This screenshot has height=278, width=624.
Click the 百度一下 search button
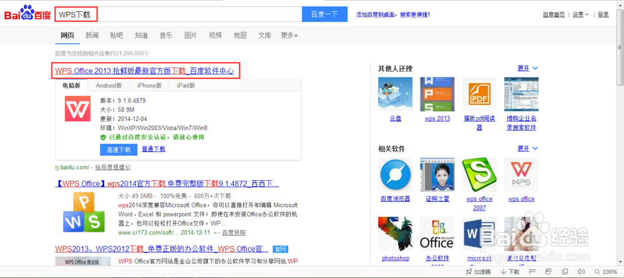tap(324, 14)
